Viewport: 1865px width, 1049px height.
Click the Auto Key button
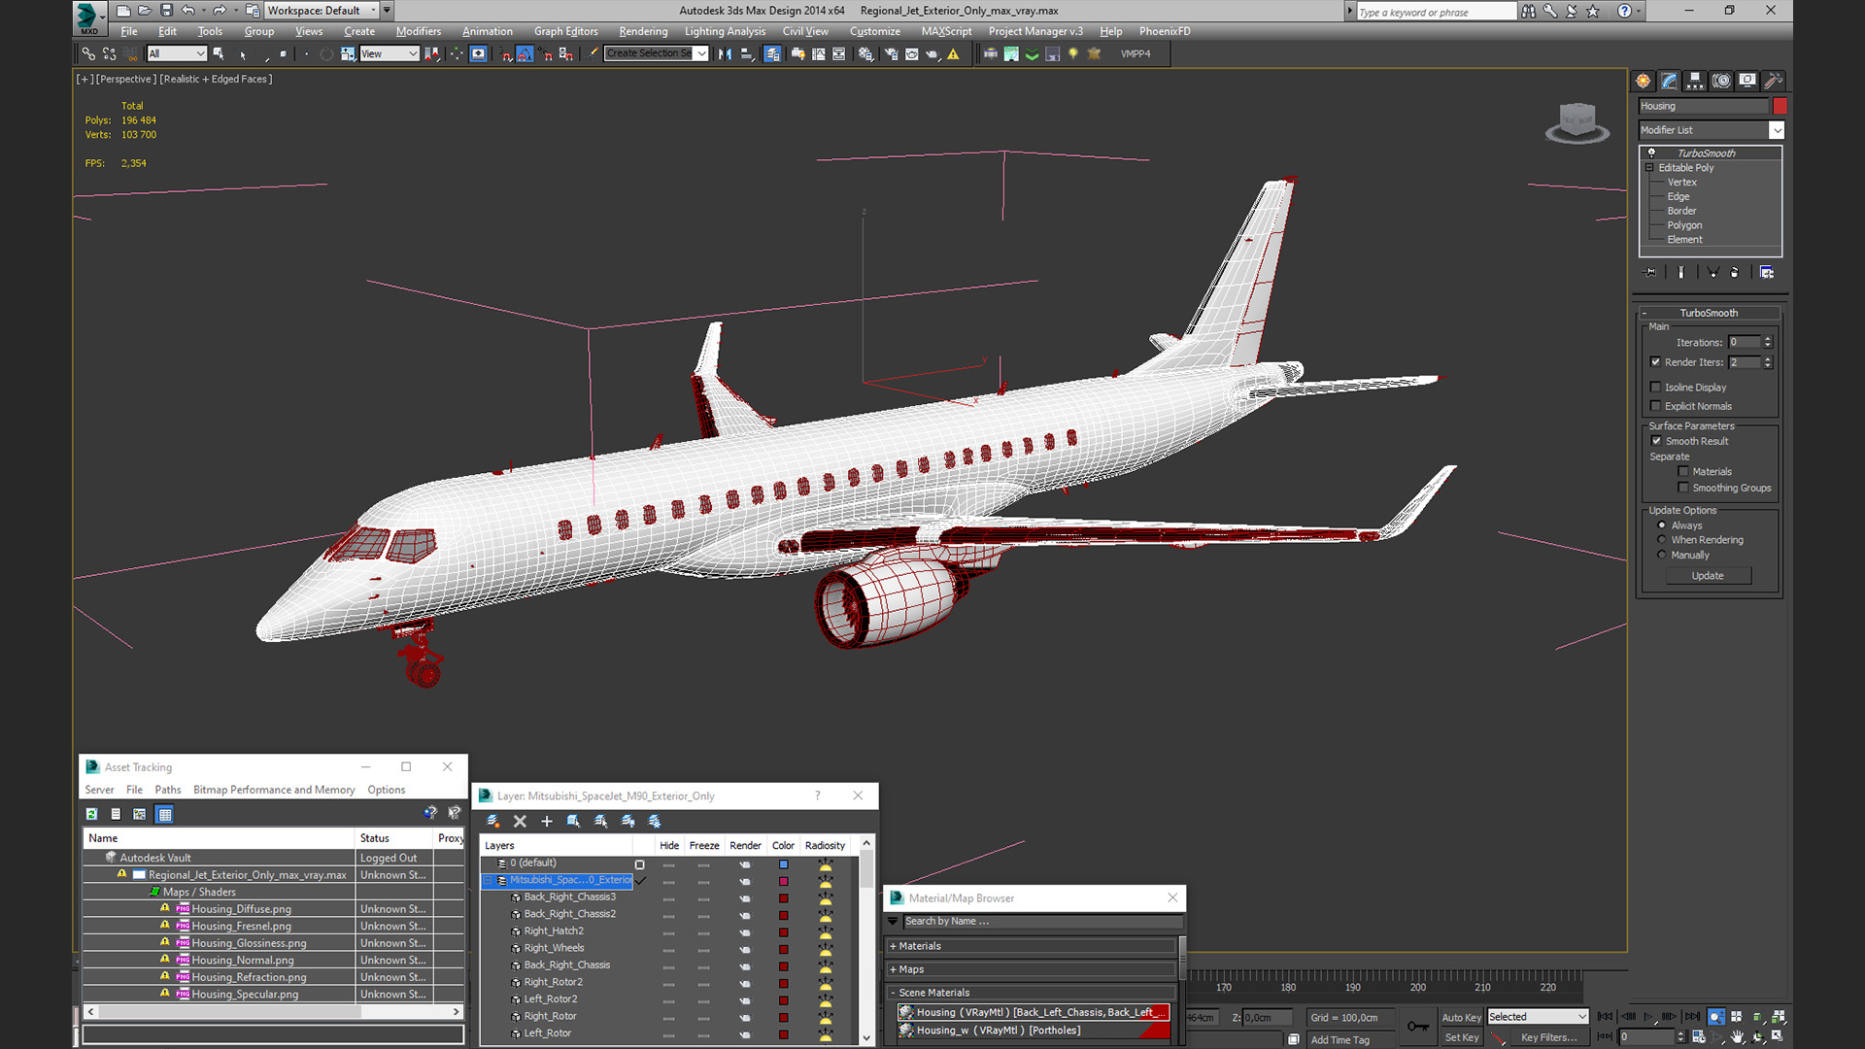pos(1461,1017)
